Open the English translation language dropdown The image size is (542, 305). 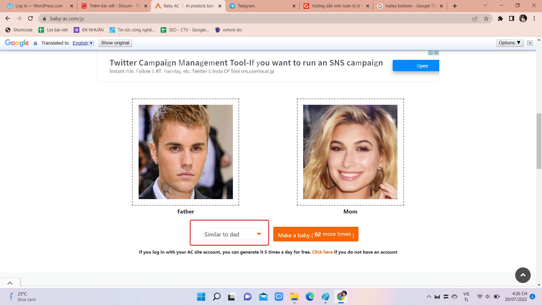pos(83,43)
